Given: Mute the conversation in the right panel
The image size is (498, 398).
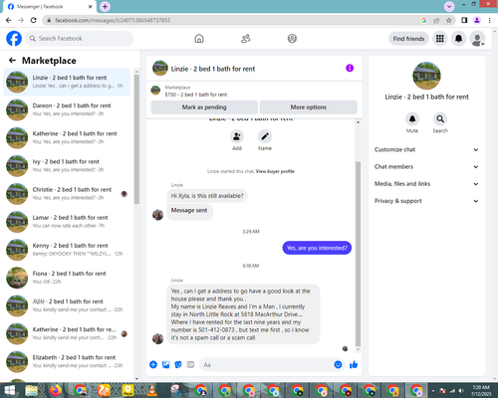Looking at the screenshot, I should coord(412,118).
